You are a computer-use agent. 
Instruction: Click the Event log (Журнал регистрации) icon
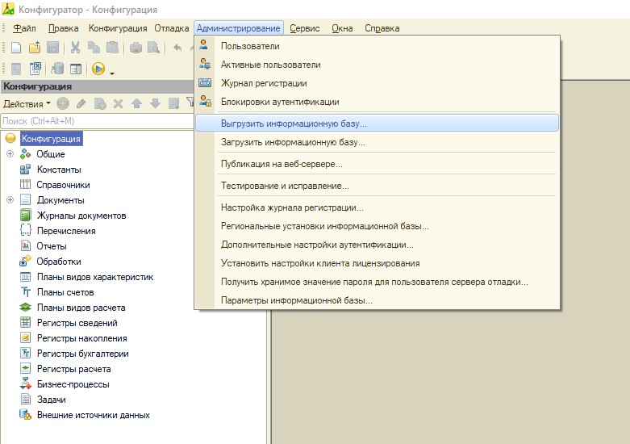pos(205,83)
